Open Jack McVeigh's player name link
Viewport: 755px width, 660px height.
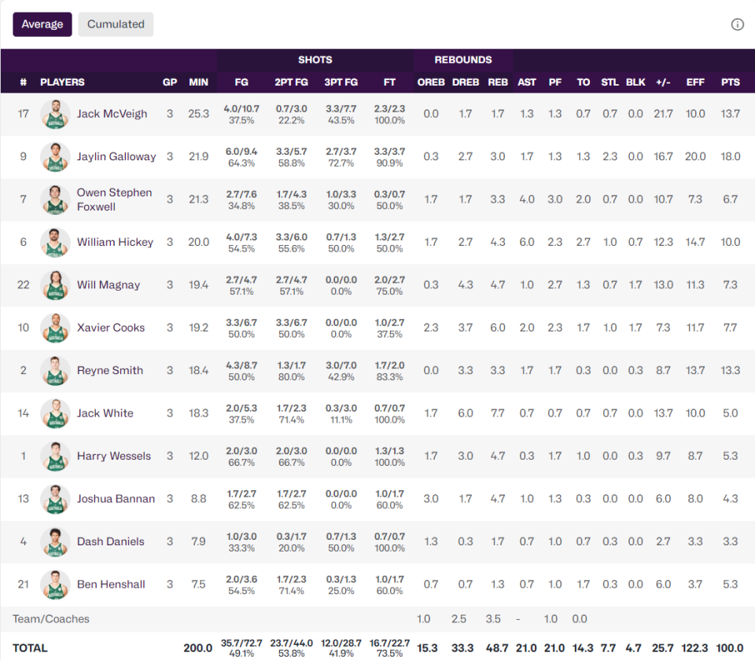tap(112, 114)
